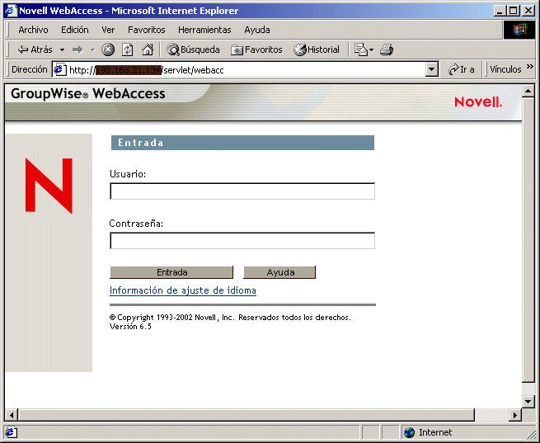Open the Búsqueda search toolbar button
This screenshot has height=443, width=540.
(x=193, y=49)
